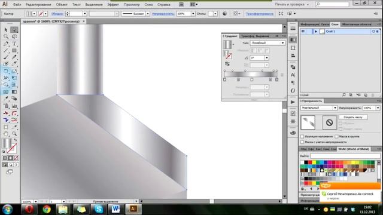Click target circle of Слой 1
The width and height of the screenshot is (383, 215).
tap(373, 32)
